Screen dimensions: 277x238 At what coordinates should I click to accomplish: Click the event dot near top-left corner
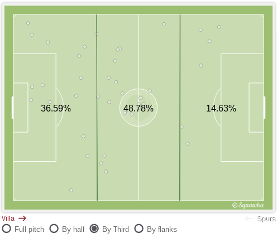tap(28, 23)
